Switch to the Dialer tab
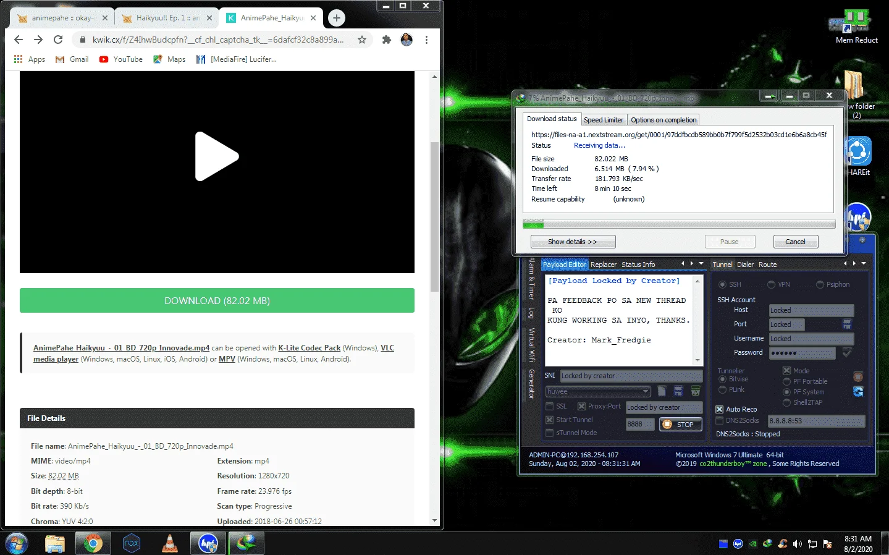Screen dimensions: 889x555 click(745, 265)
